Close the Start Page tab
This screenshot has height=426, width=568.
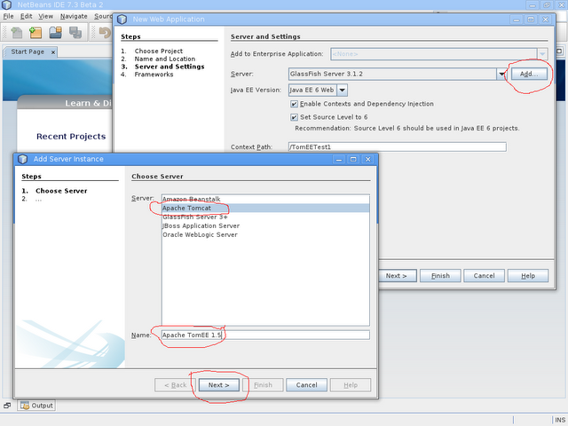tap(53, 52)
